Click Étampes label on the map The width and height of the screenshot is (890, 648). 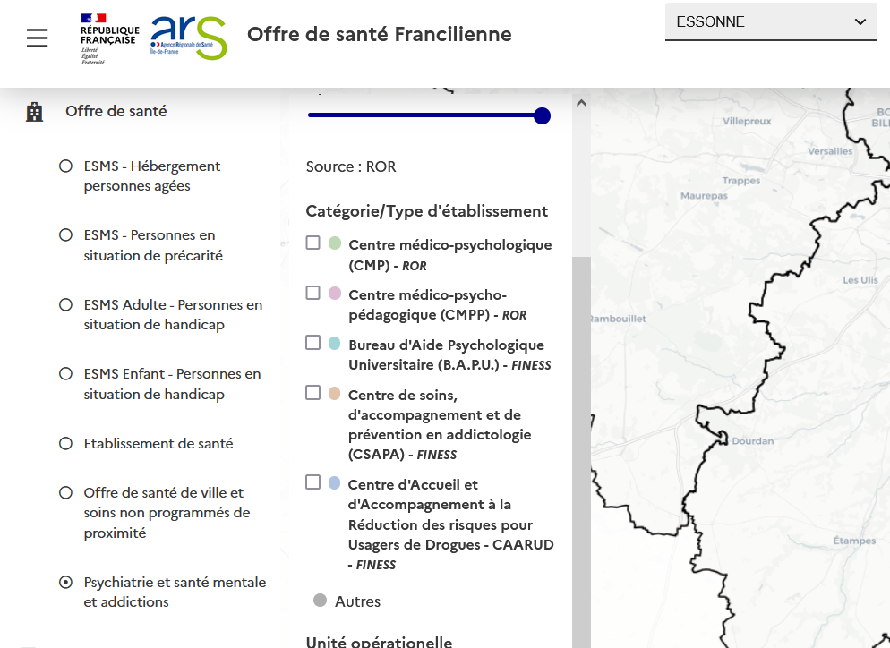coord(854,541)
